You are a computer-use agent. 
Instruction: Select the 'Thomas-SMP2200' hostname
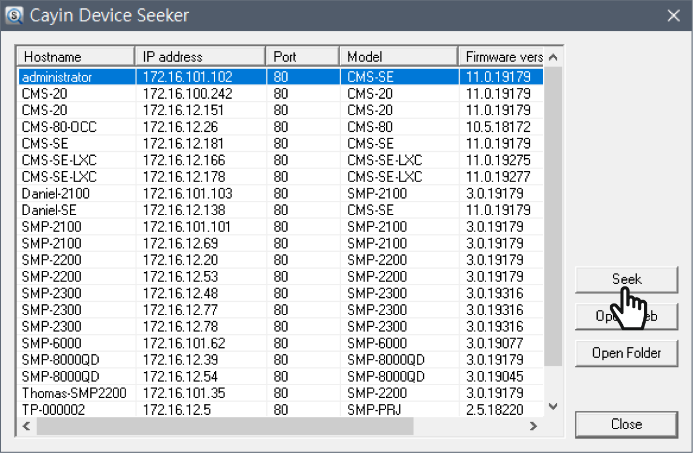tap(74, 393)
